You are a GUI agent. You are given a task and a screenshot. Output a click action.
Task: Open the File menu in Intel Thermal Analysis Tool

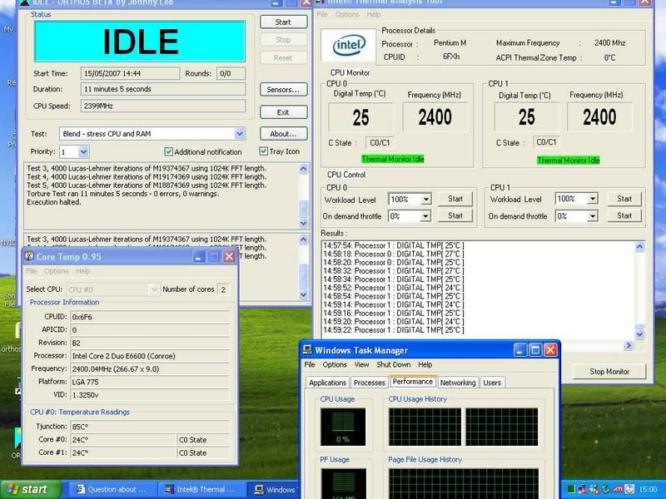click(322, 14)
